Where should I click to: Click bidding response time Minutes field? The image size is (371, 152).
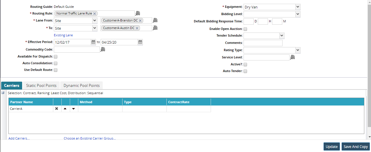277,22
